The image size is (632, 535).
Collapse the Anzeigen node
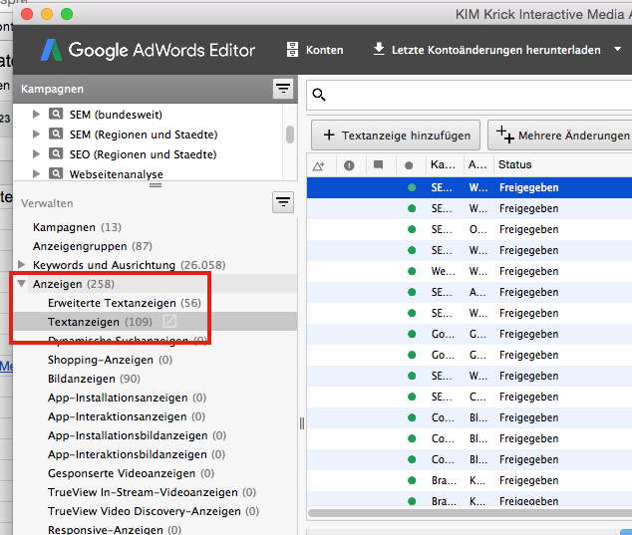click(x=22, y=283)
